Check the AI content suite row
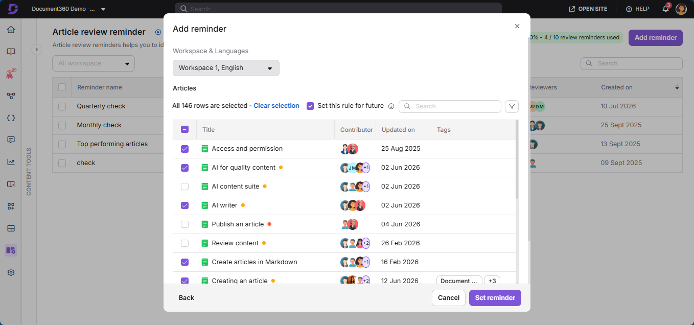This screenshot has height=325, width=694. tap(185, 187)
